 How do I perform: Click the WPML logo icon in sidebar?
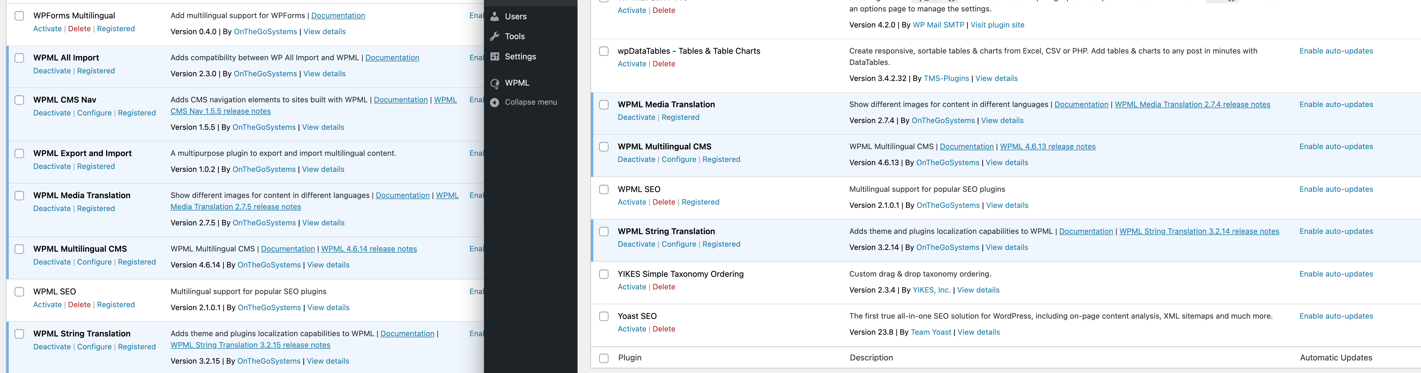pyautogui.click(x=495, y=83)
